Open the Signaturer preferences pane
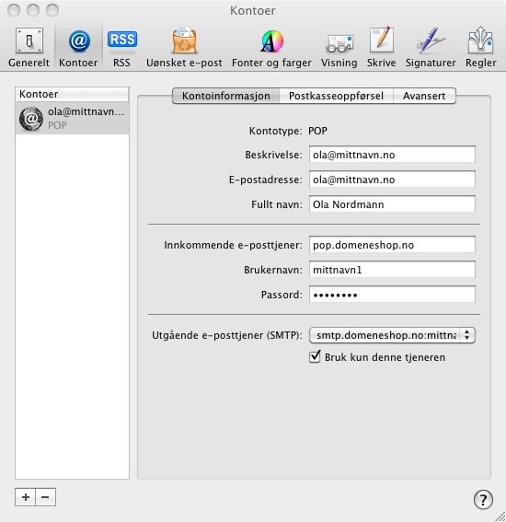This screenshot has height=522, width=506. pos(431,47)
